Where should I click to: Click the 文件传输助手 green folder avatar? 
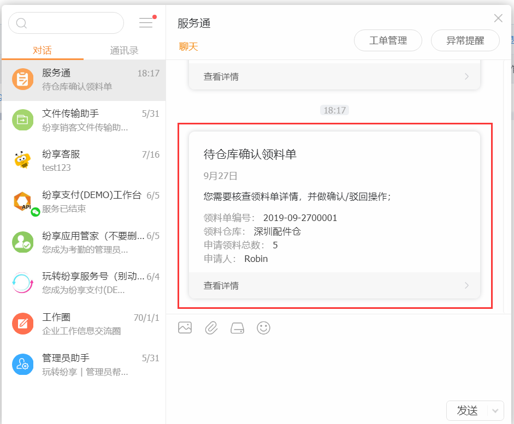coord(22,120)
